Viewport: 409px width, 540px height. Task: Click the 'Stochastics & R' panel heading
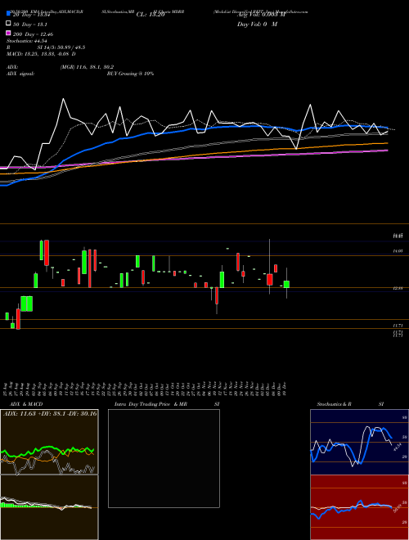[335, 404]
